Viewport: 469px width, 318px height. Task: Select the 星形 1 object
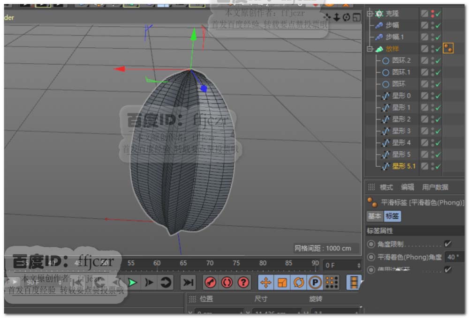coord(401,108)
